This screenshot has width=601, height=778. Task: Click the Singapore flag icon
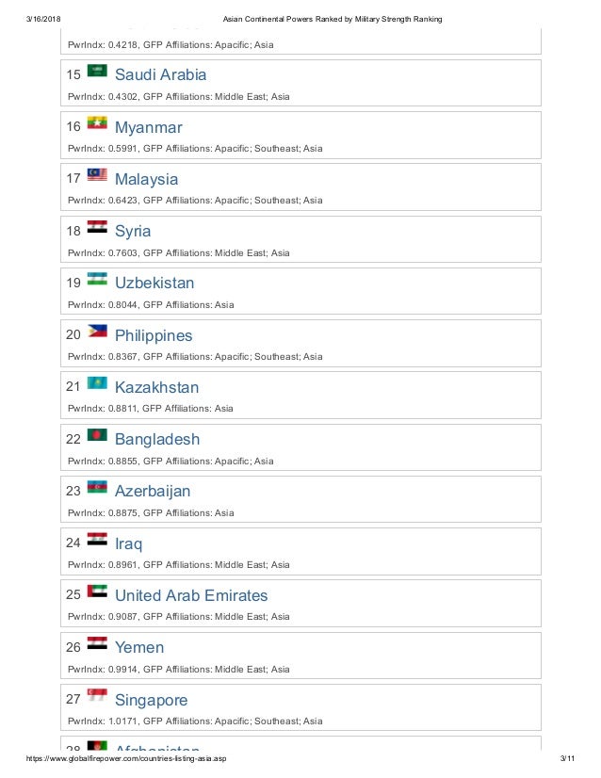[x=97, y=695]
